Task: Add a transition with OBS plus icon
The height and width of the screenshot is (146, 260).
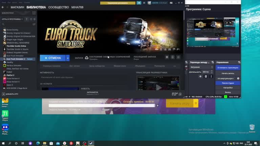Action: [x=200, y=76]
